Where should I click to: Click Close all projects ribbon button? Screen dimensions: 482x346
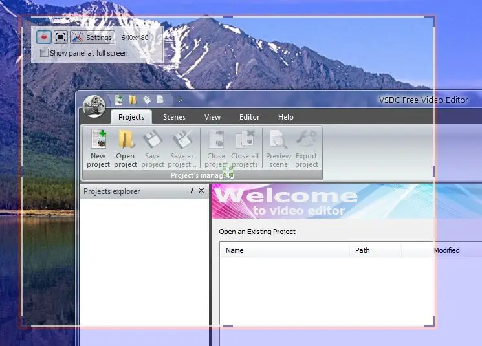(x=245, y=149)
